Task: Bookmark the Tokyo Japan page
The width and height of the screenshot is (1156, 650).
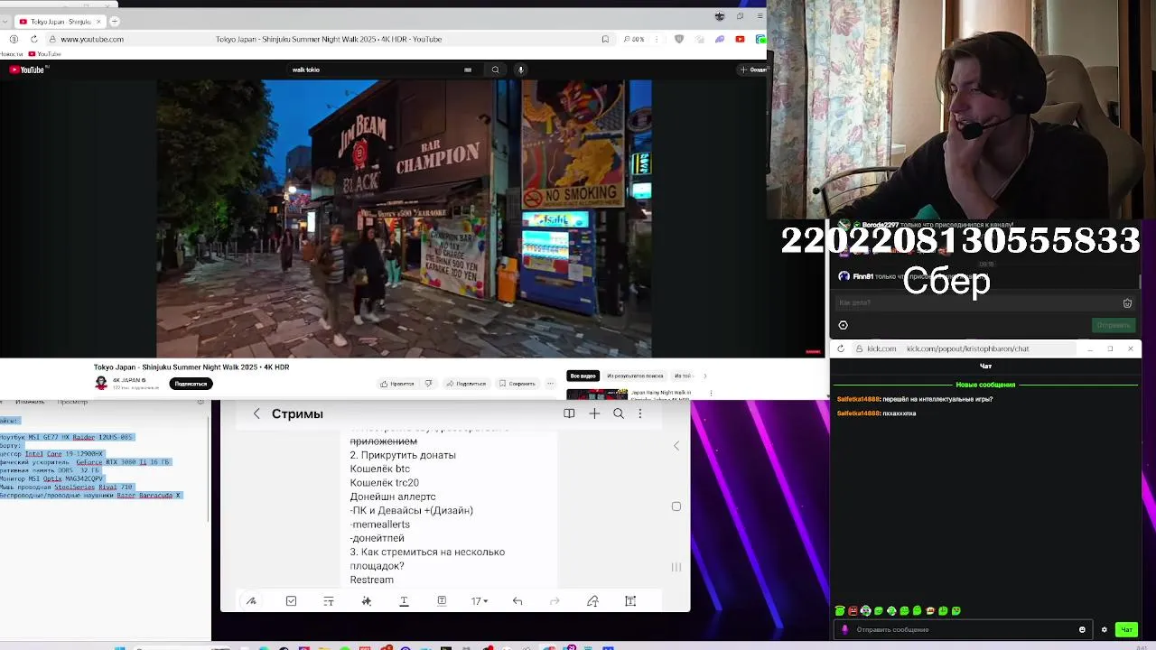Action: (605, 39)
